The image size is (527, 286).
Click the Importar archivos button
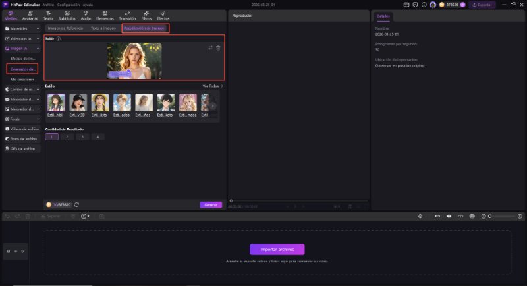click(277, 249)
